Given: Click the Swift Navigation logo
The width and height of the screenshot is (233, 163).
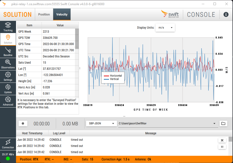Looking at the screenshot, I should pyautogui.click(x=170, y=14).
